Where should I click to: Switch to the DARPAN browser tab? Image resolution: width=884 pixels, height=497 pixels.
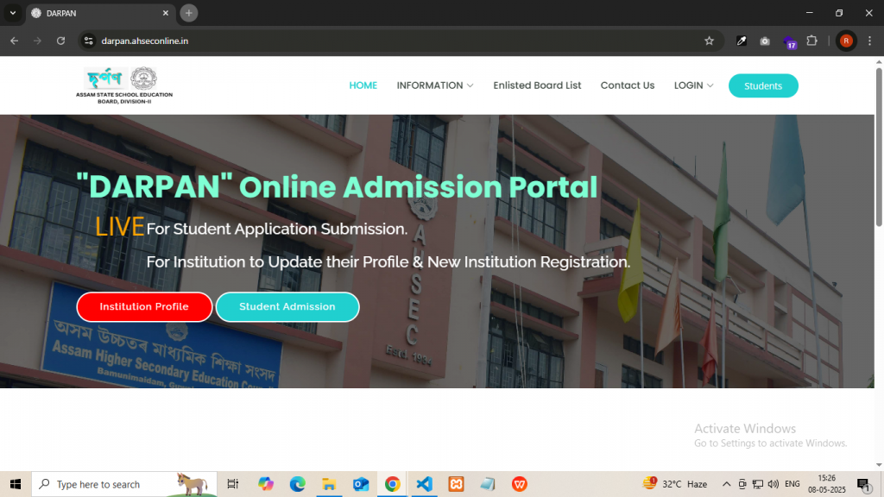pos(100,13)
